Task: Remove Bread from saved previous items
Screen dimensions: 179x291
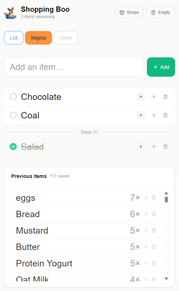Action: point(154,214)
